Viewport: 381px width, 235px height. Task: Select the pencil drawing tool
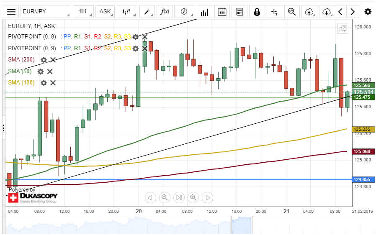147,12
